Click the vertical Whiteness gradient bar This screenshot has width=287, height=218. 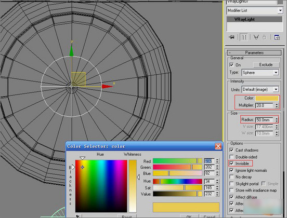coord(133,186)
